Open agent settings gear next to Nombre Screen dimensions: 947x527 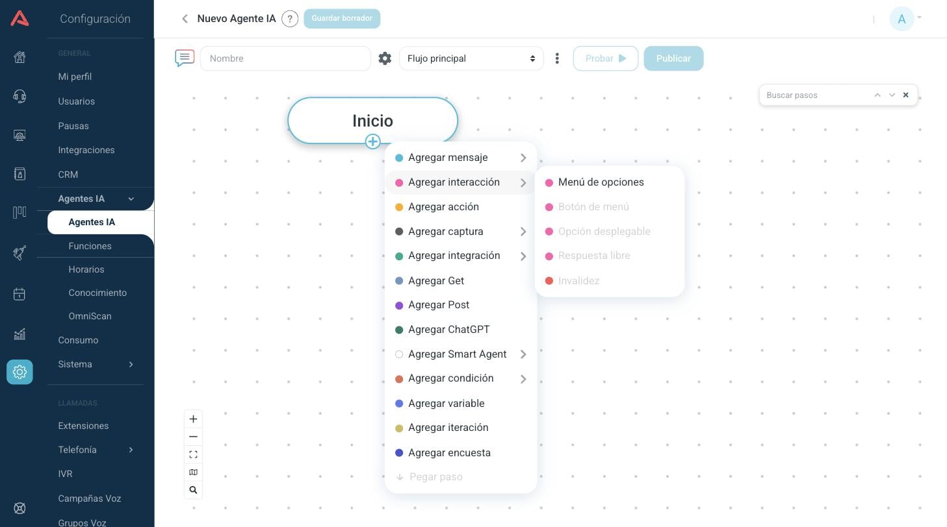(x=385, y=58)
